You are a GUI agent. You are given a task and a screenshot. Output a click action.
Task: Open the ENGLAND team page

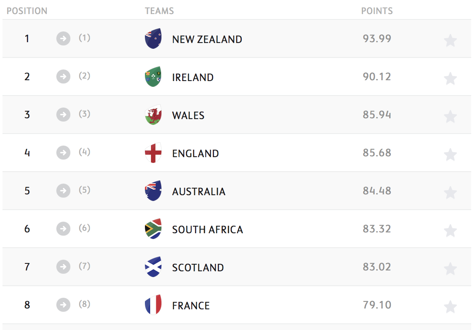coord(195,153)
